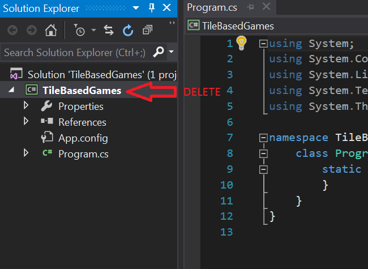Image resolution: width=368 pixels, height=269 pixels.
Task: Expand the References node
Action: 26,122
